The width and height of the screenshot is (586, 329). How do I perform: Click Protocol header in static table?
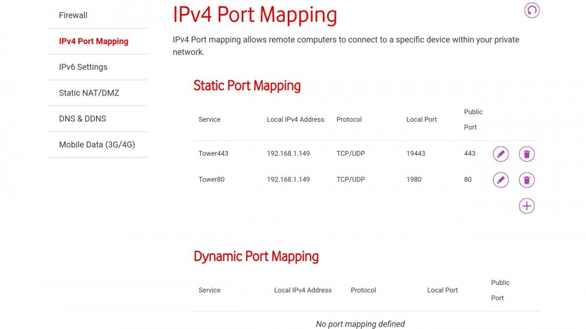click(349, 119)
